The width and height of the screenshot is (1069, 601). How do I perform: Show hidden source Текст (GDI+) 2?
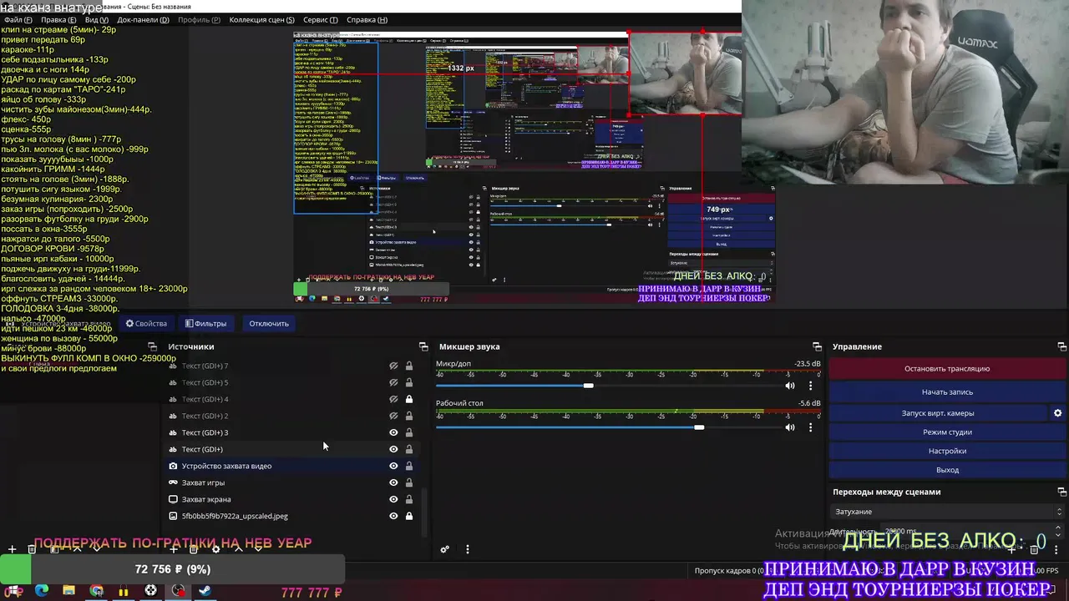tap(393, 416)
